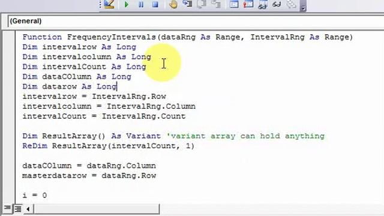Click the Step Into icon
Image resolution: width=384 pixels, height=216 pixels.
[188, 4]
